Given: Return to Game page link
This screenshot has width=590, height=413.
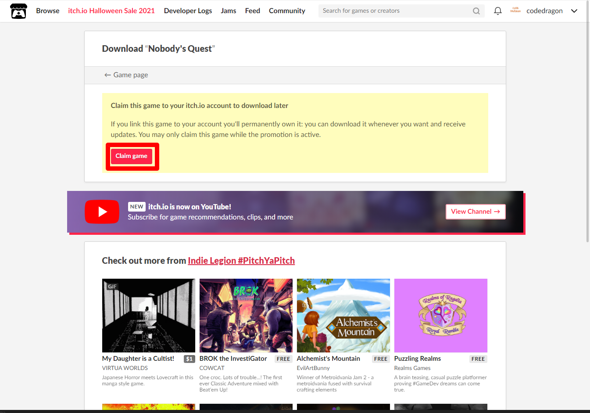Looking at the screenshot, I should coord(126,75).
